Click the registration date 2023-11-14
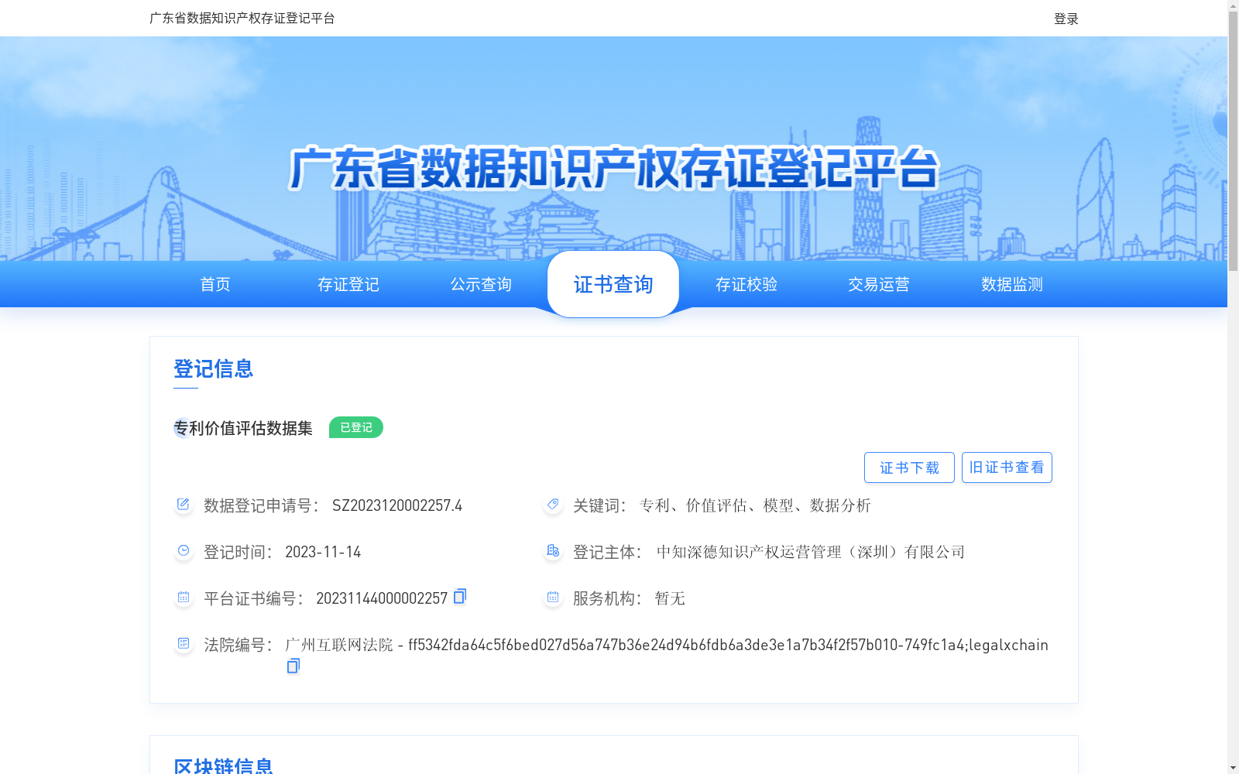 coord(323,552)
